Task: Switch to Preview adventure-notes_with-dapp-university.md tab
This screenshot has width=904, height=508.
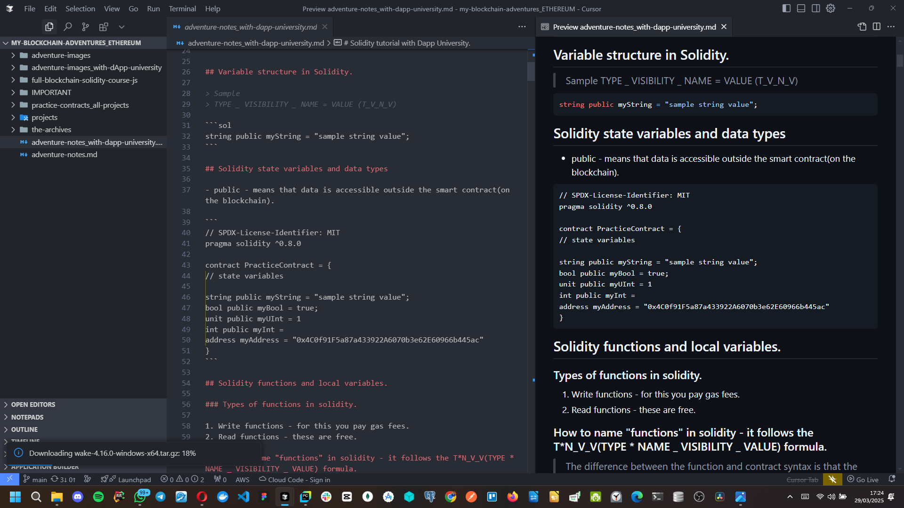Action: point(634,27)
